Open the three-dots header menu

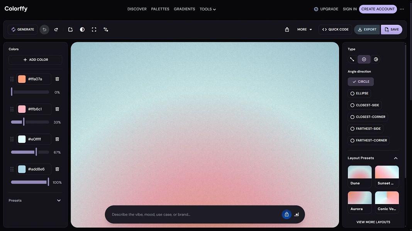(402, 9)
